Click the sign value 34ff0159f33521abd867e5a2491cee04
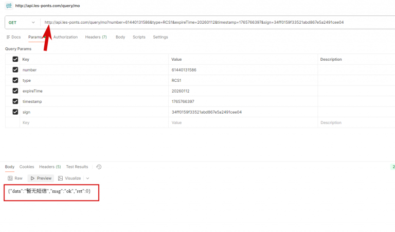This screenshot has width=395, height=232. [x=207, y=112]
